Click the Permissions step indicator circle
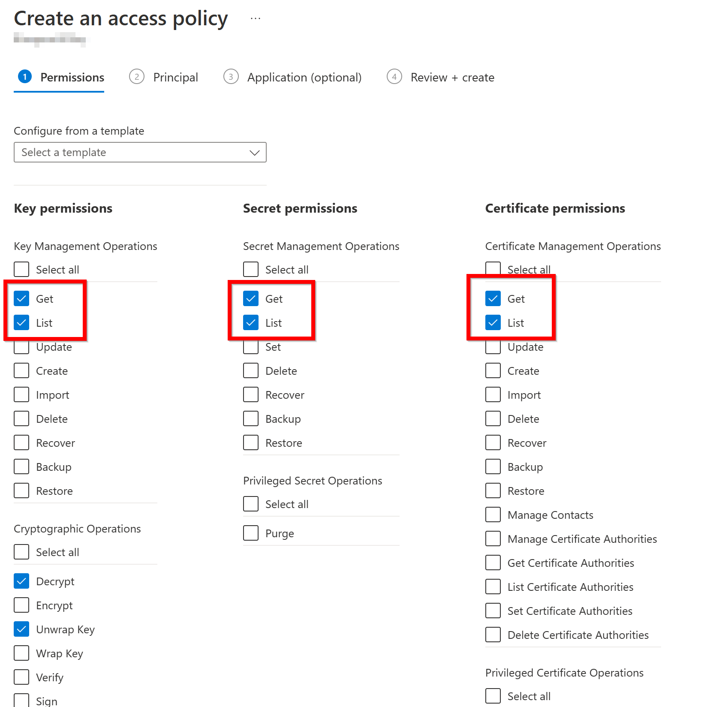 (x=24, y=77)
